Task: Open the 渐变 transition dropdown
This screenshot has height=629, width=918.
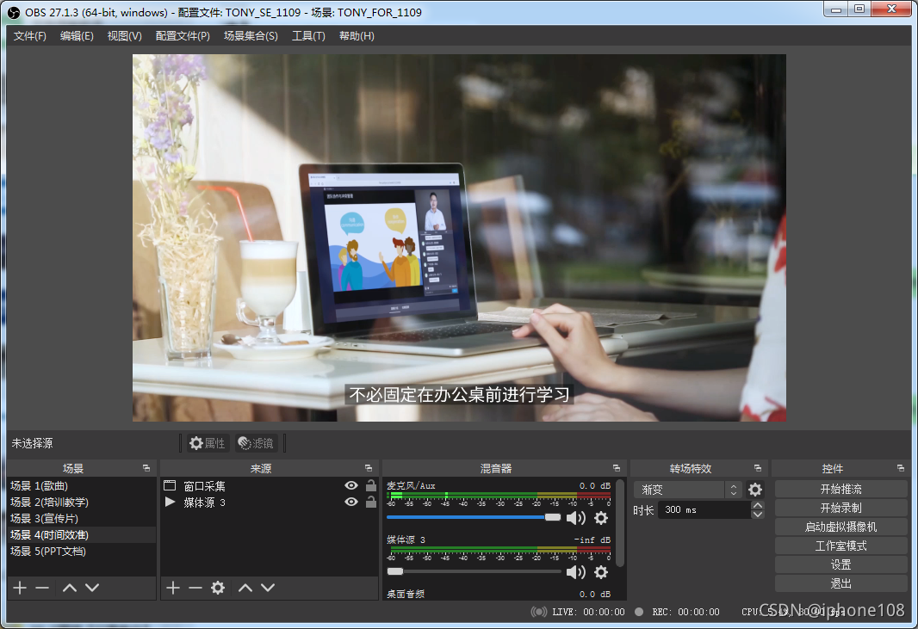Action: pyautogui.click(x=688, y=490)
